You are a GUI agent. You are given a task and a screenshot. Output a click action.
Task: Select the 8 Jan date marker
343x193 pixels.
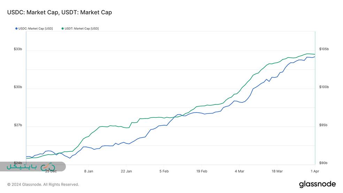point(89,171)
